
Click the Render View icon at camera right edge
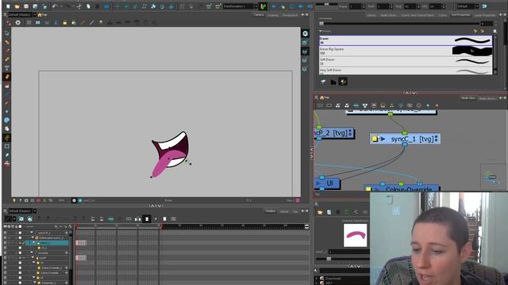(x=305, y=33)
